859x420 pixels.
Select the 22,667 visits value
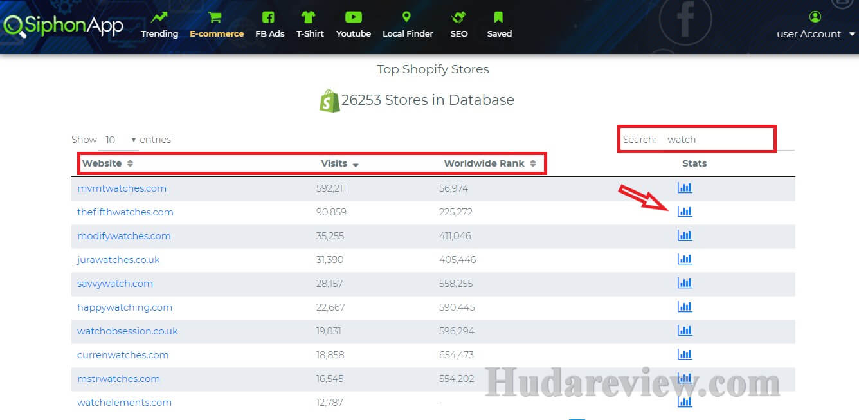[330, 307]
